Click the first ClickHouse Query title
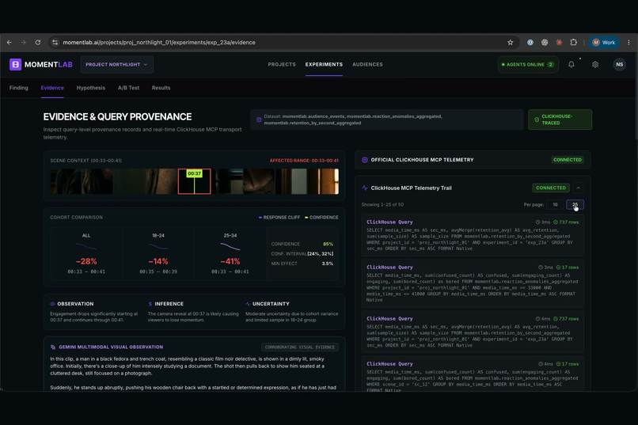This screenshot has height=425, width=638. [389, 222]
